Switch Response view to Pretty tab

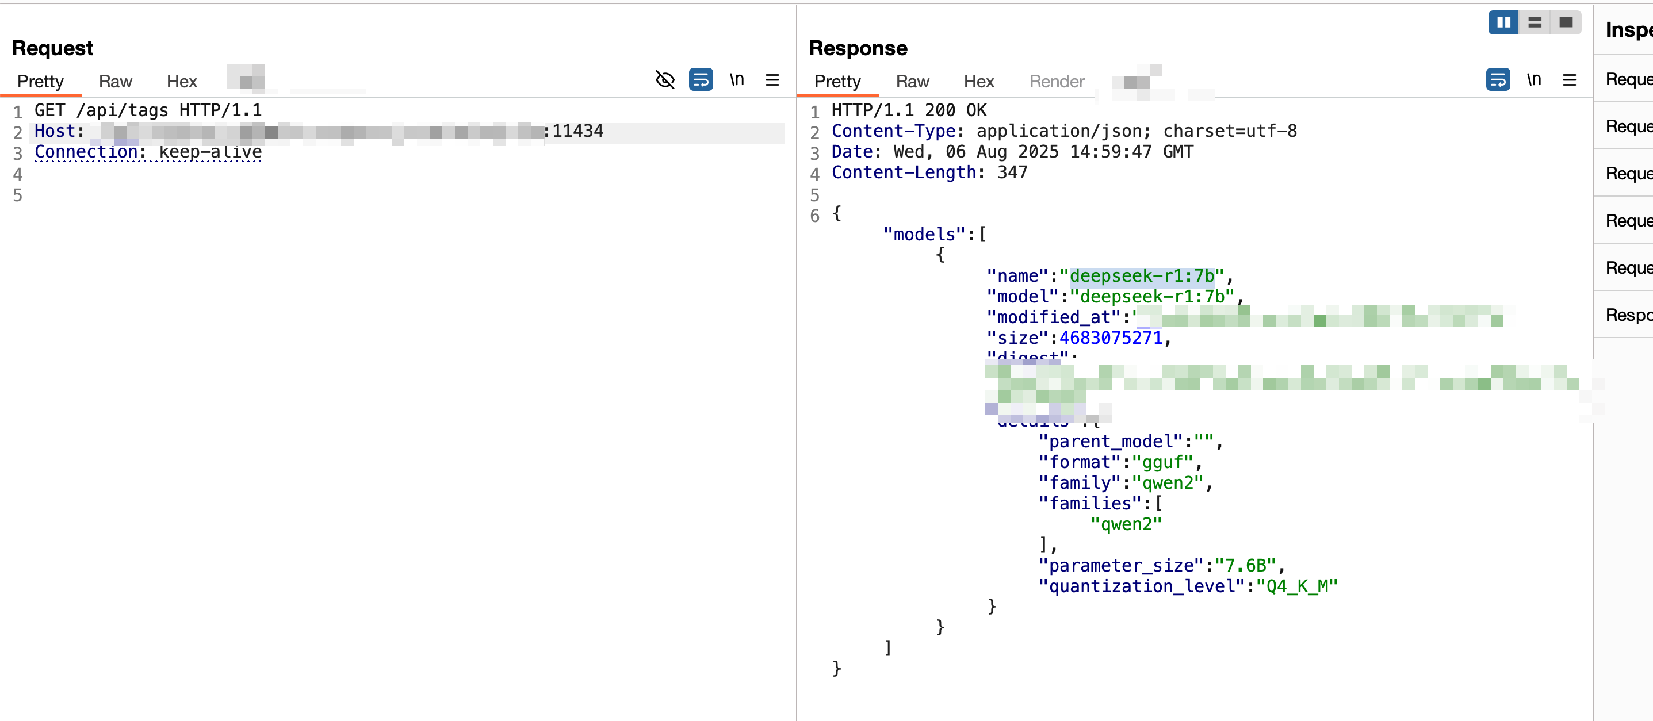click(837, 82)
